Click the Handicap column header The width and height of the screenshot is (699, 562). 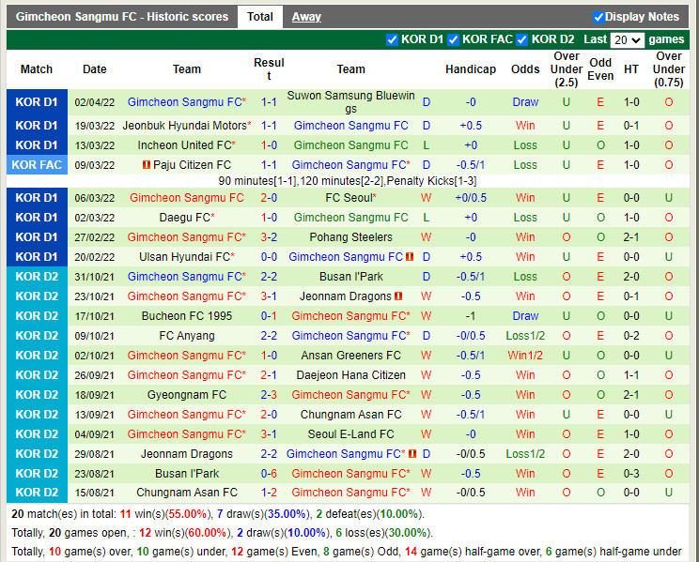[x=471, y=69]
